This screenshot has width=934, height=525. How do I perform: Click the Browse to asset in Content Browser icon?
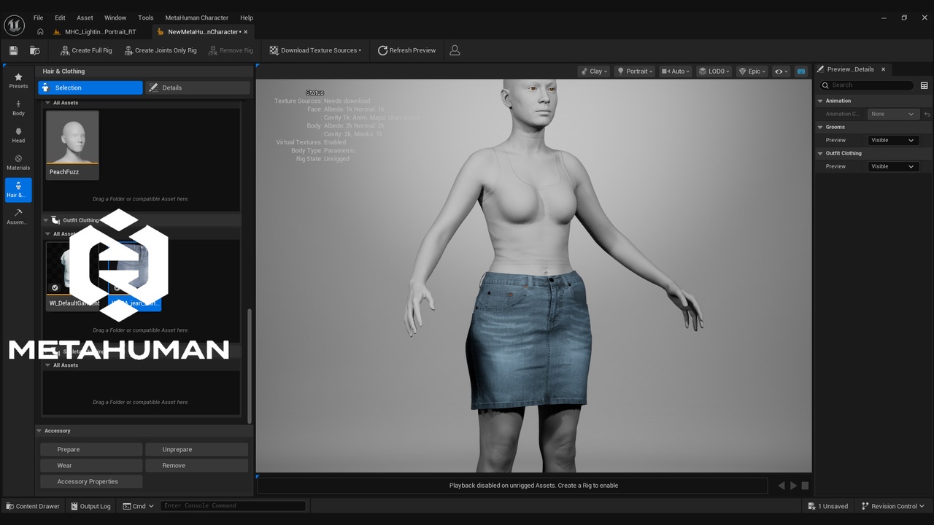pos(34,50)
